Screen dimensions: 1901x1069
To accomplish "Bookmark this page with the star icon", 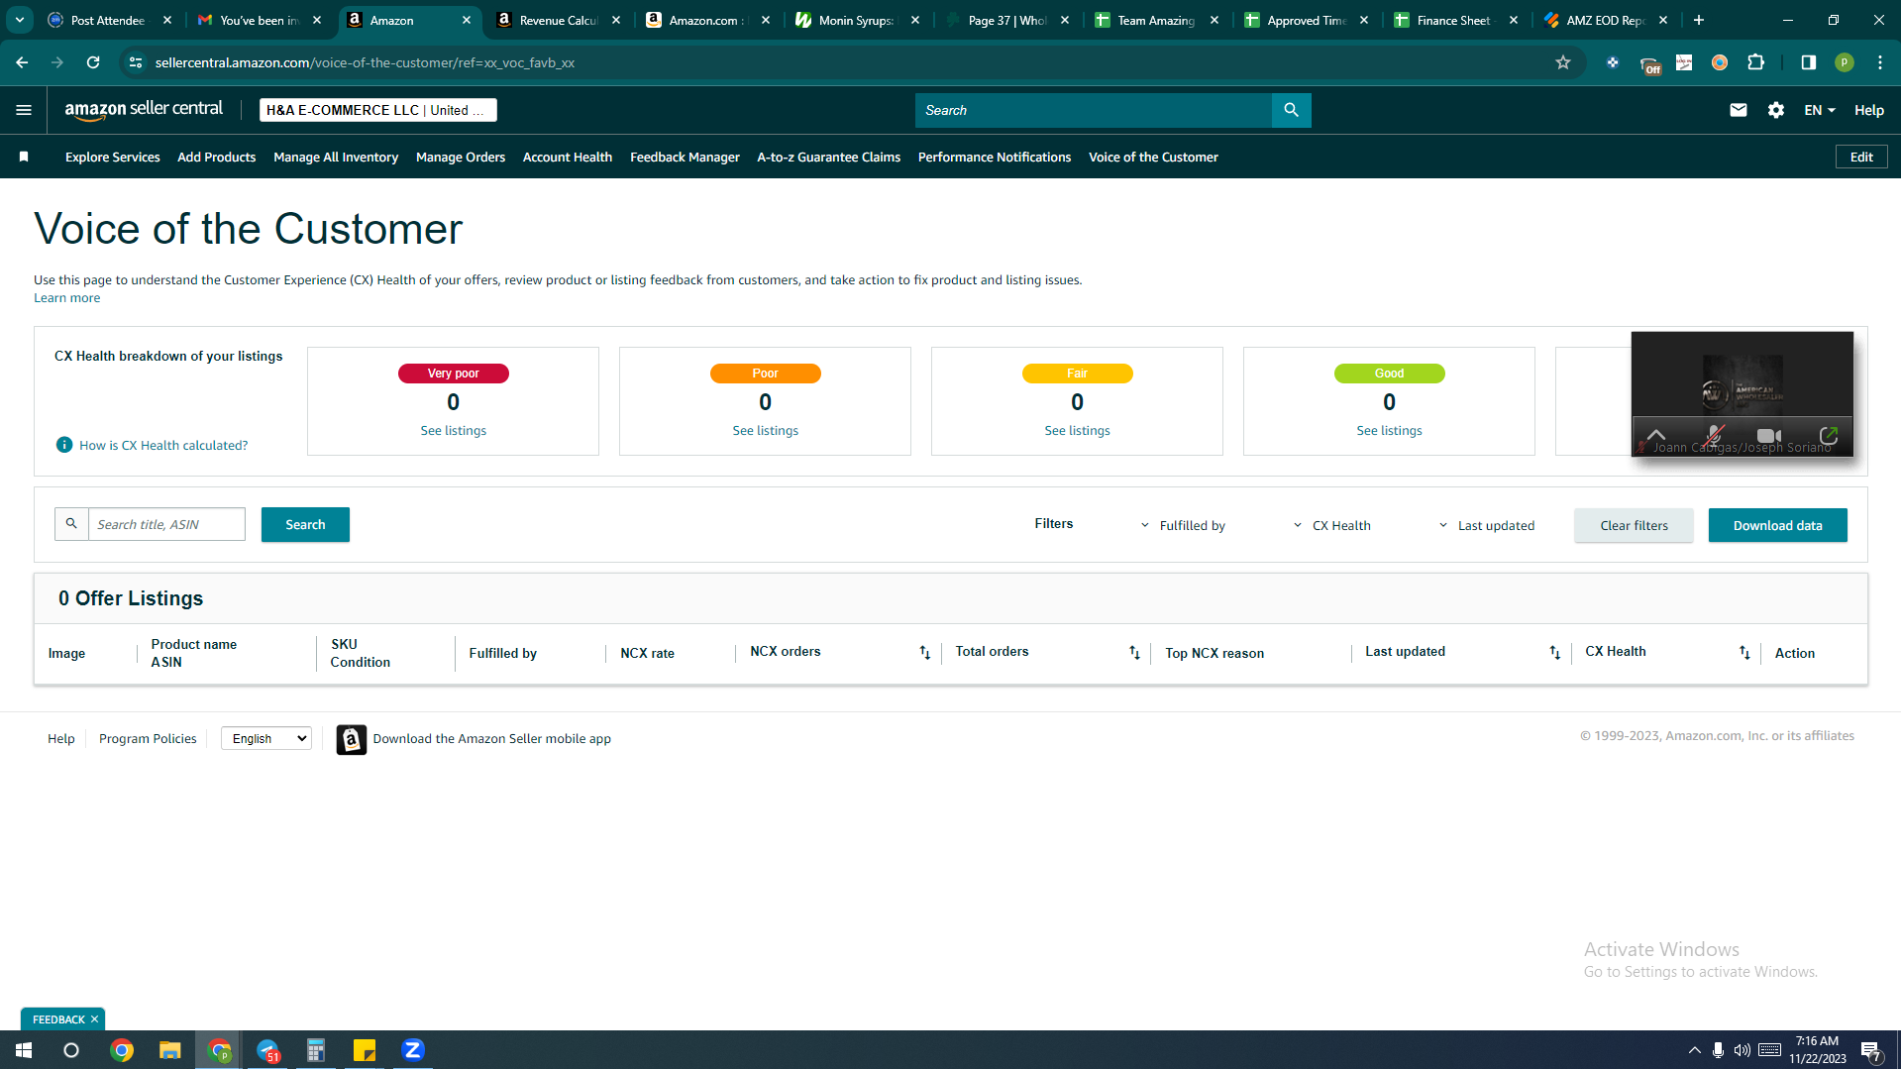I will tap(1563, 62).
